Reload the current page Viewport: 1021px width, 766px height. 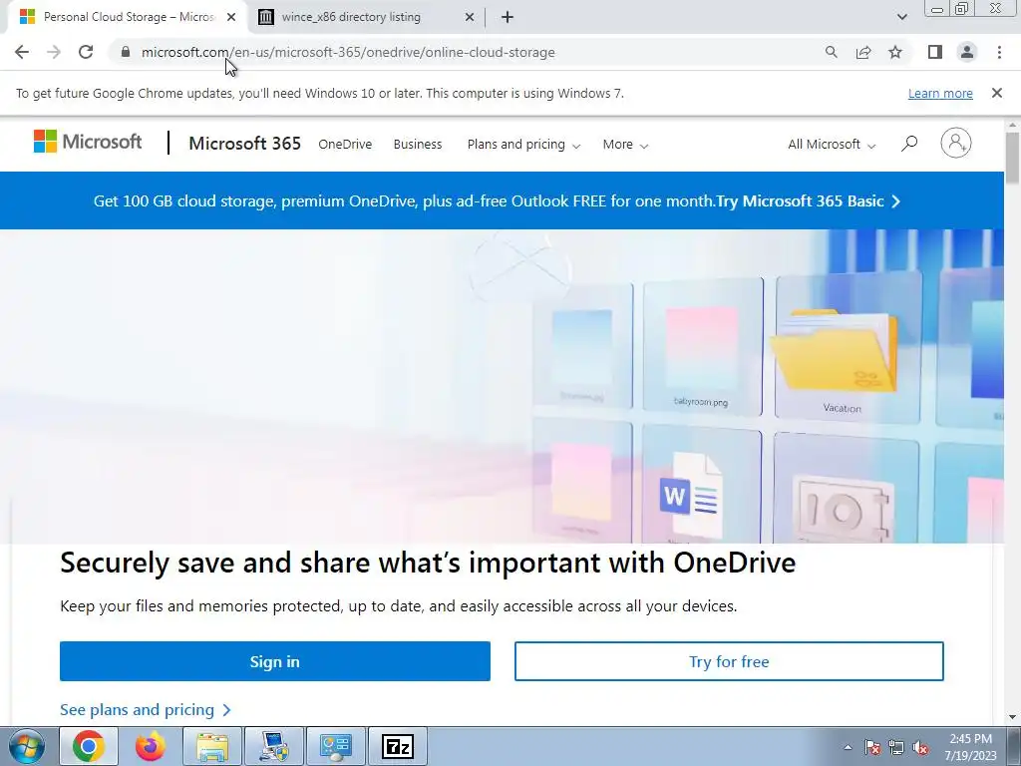[86, 52]
